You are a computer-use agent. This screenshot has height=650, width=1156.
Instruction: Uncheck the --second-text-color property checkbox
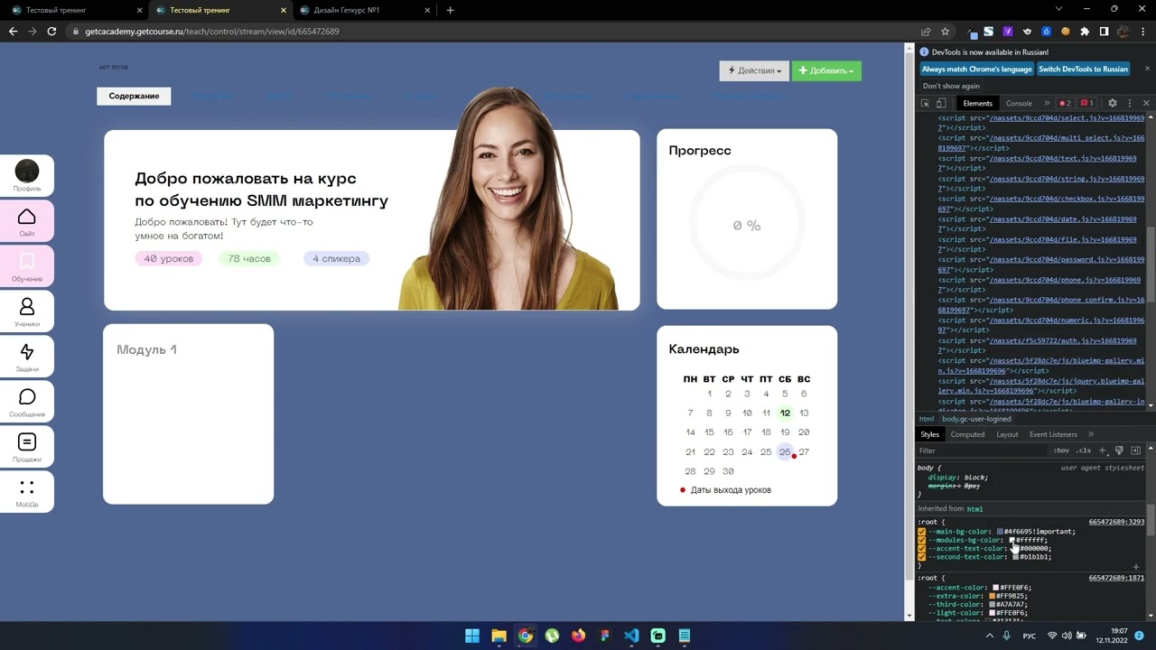(x=922, y=557)
